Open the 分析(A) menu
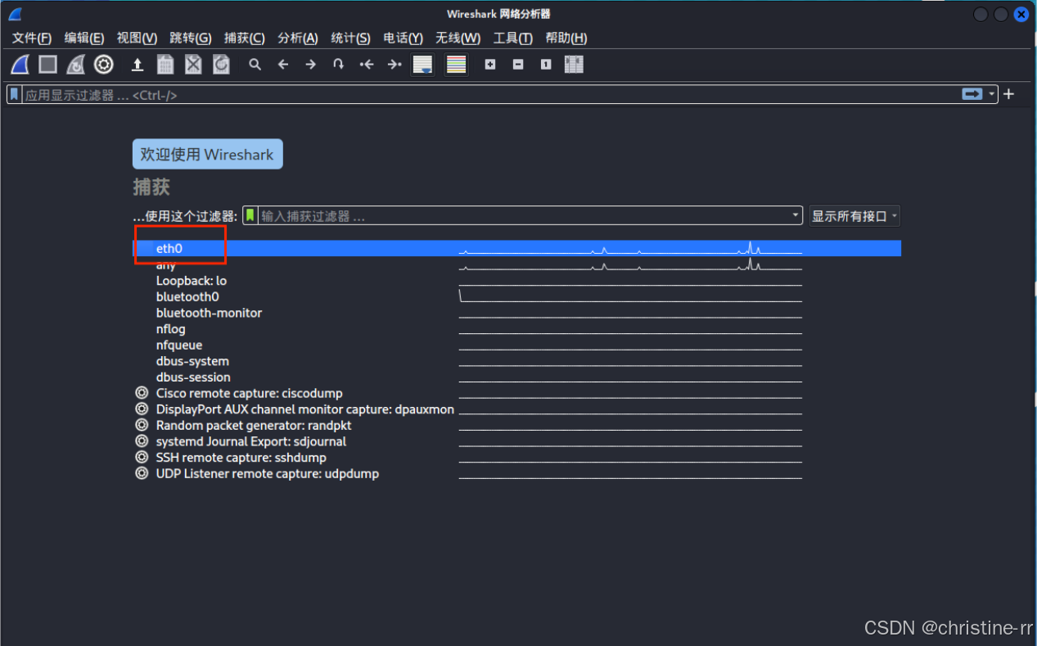 (298, 38)
